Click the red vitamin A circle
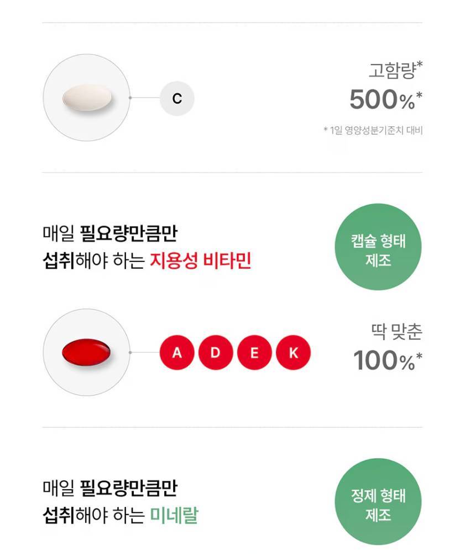 point(177,352)
